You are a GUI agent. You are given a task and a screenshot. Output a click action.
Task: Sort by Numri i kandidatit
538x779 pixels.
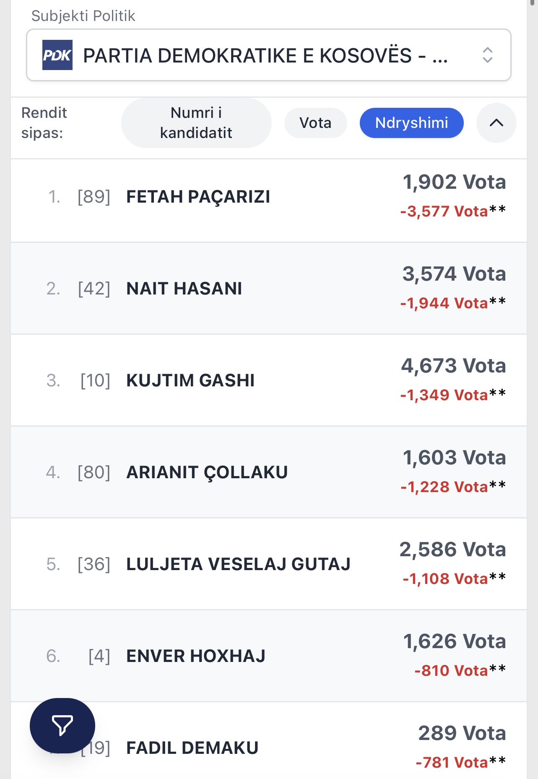(x=196, y=123)
